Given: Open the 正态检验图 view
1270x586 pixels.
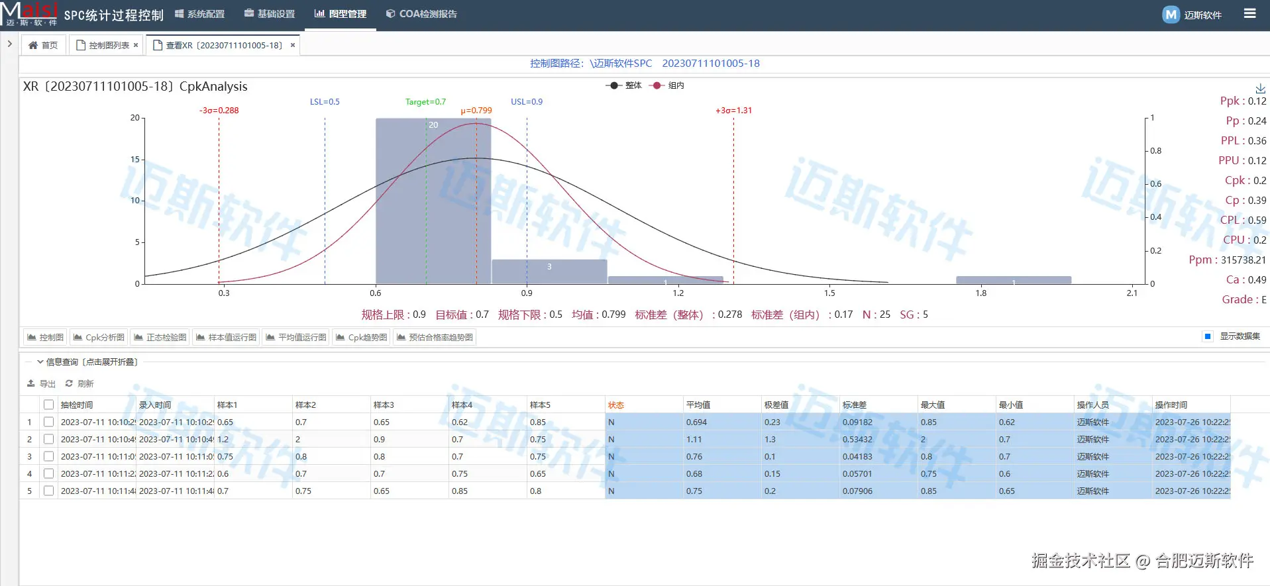Looking at the screenshot, I should (160, 337).
